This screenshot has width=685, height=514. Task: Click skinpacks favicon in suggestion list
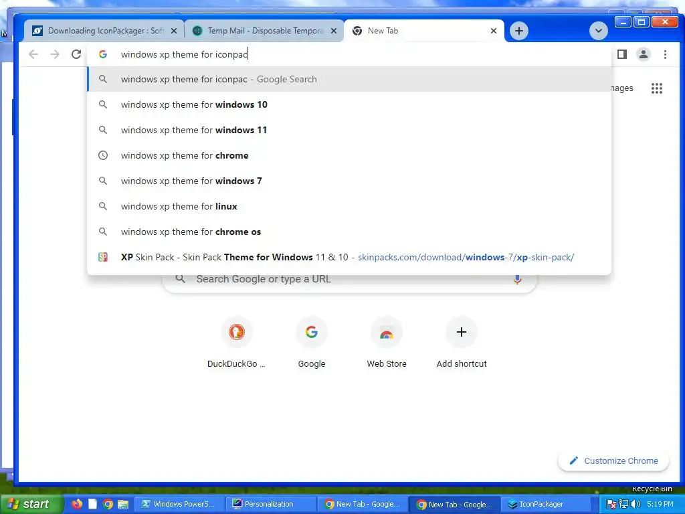[102, 257]
